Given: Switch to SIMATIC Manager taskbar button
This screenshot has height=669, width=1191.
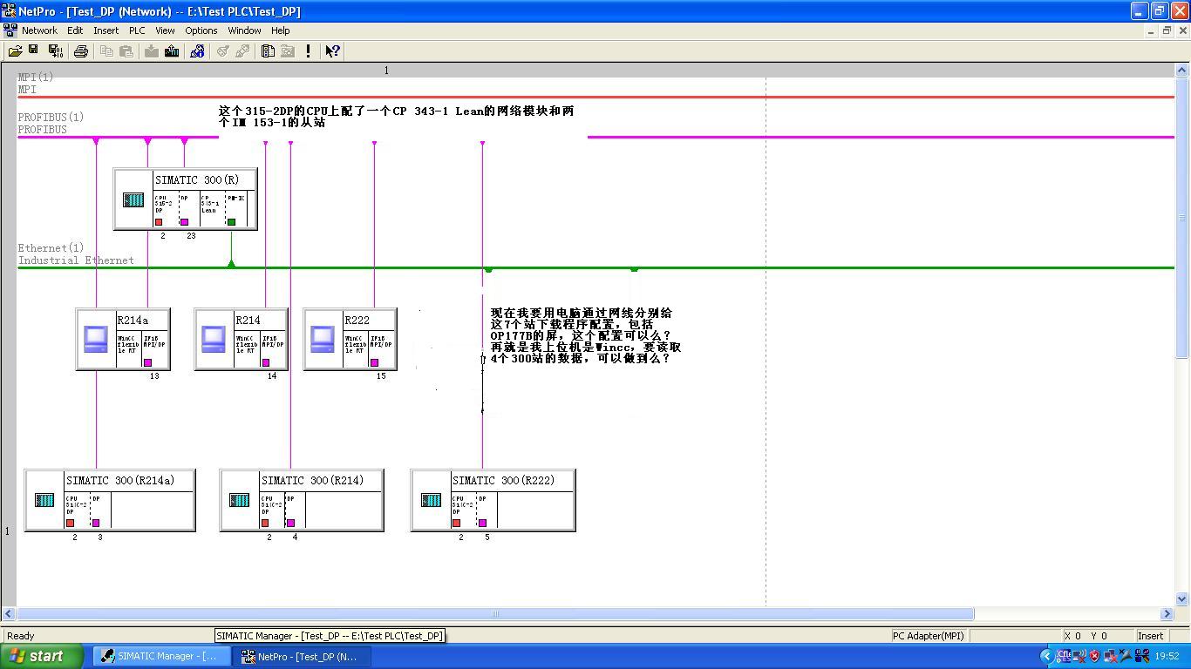Looking at the screenshot, I should point(161,656).
